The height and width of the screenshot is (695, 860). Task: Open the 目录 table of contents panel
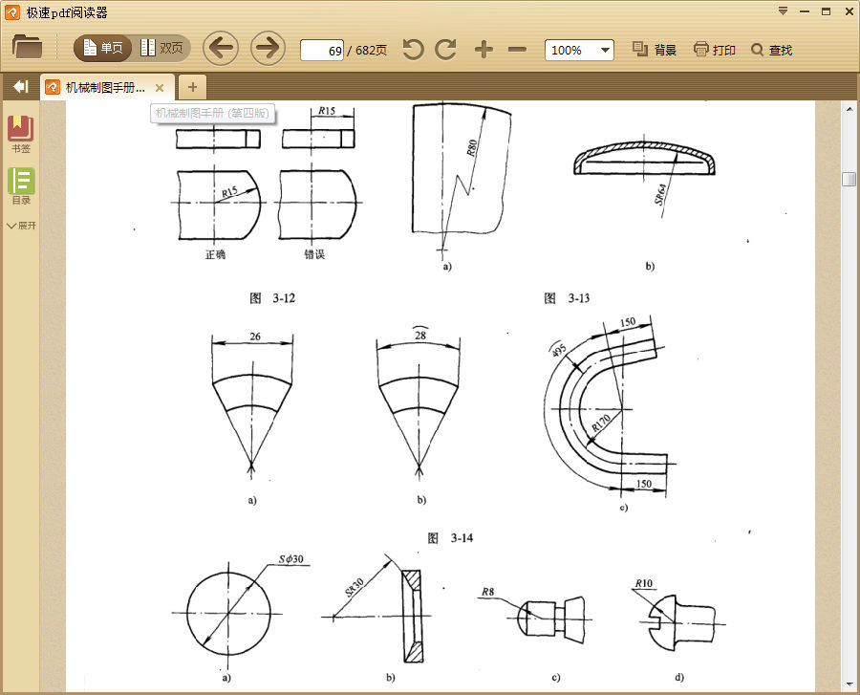[21, 185]
